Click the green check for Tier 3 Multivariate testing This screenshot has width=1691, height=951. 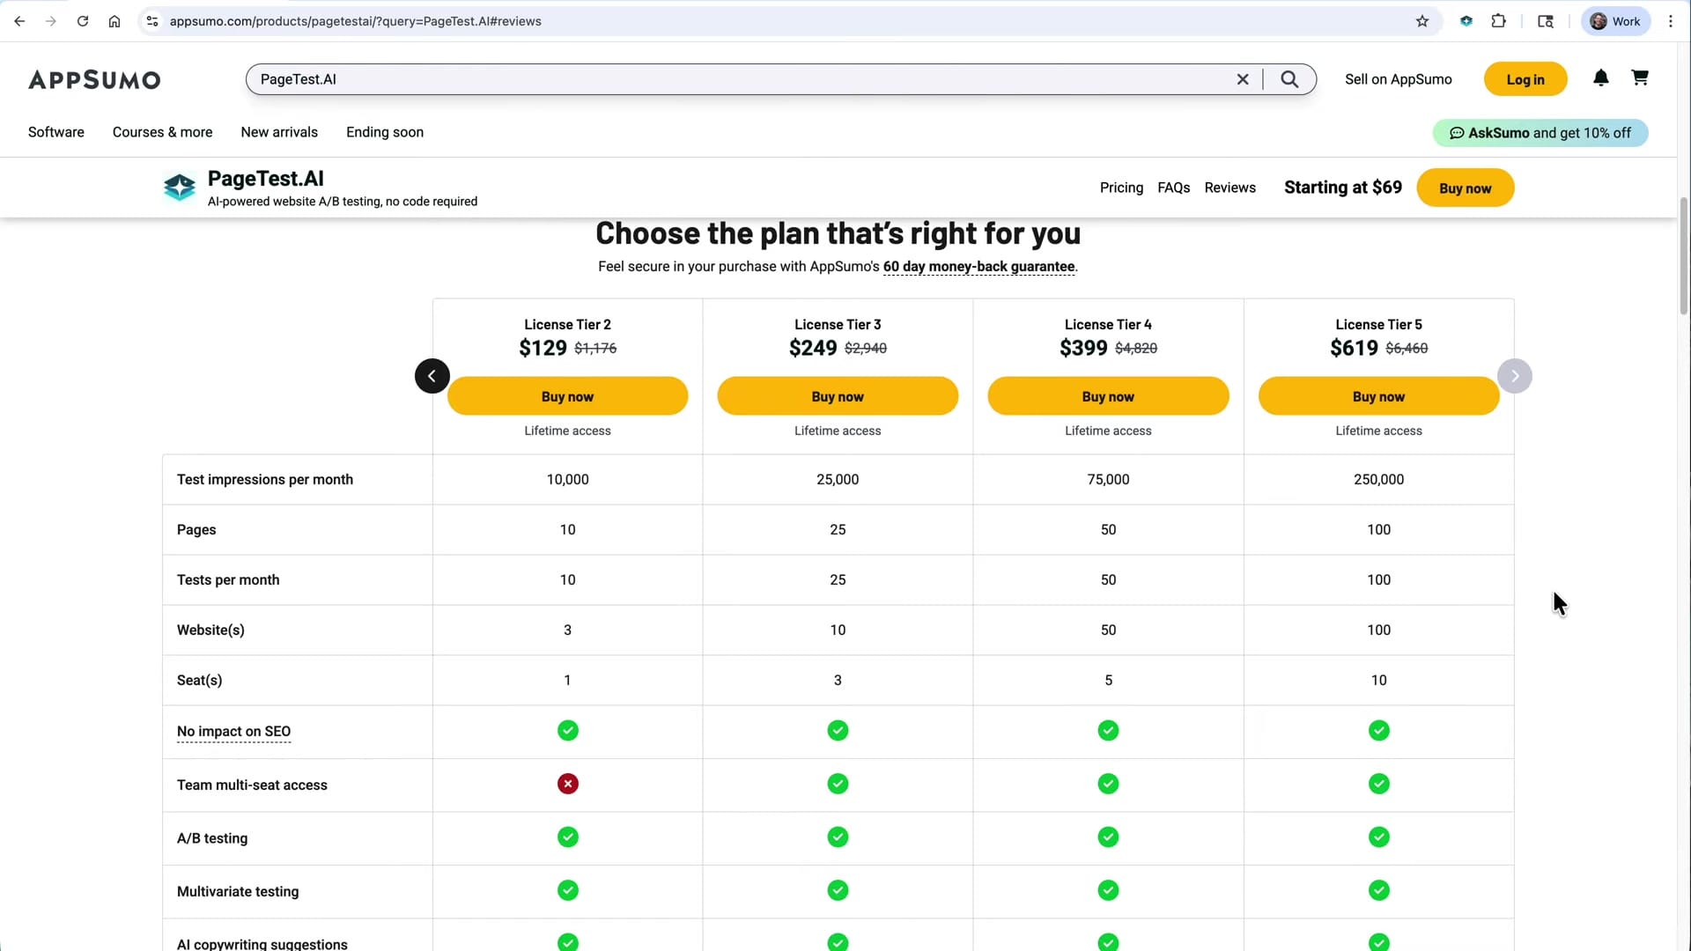click(x=838, y=890)
